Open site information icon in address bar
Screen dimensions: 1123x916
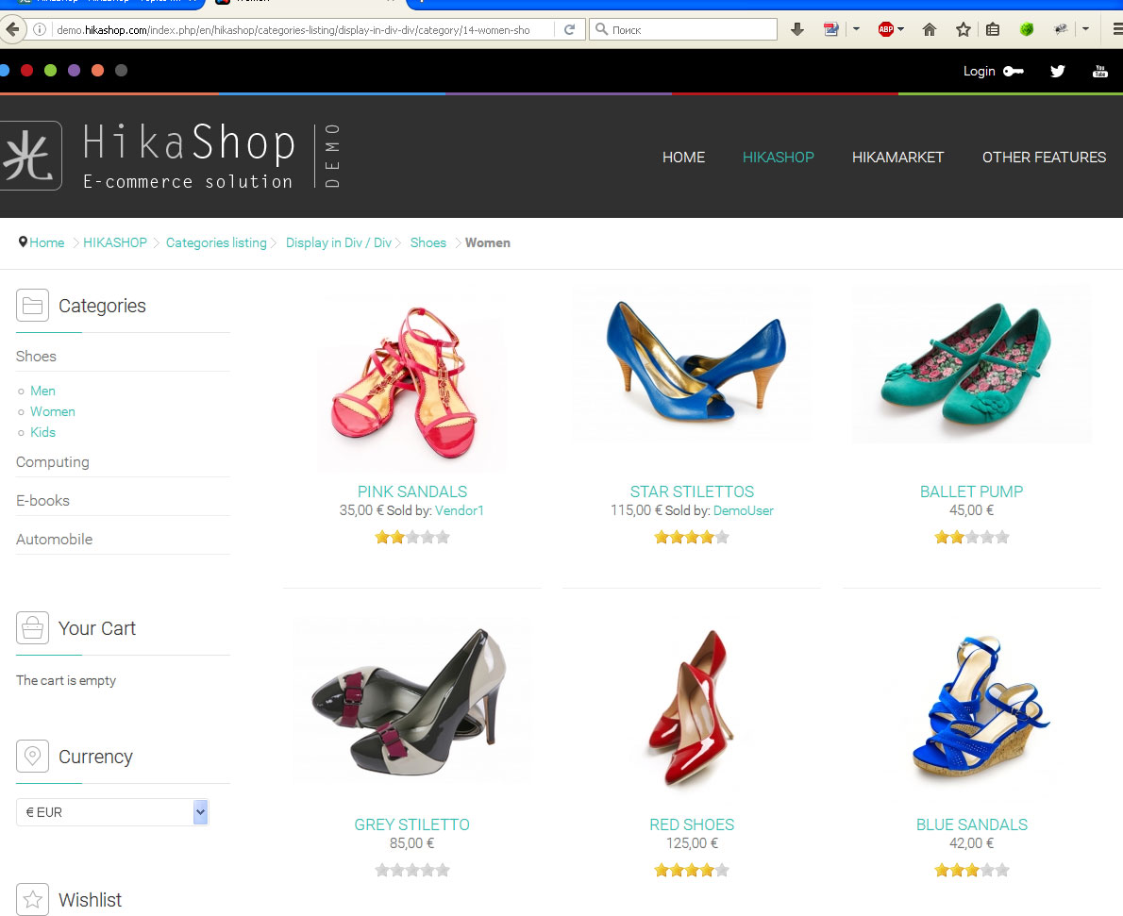click(40, 29)
